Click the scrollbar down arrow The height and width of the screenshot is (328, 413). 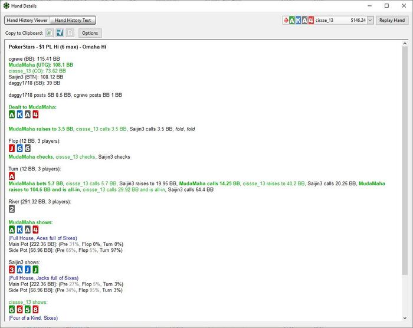click(x=405, y=318)
